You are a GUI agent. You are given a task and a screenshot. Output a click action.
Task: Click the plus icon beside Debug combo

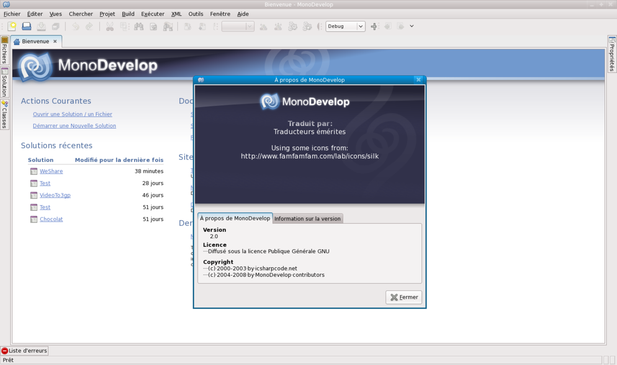click(x=374, y=26)
